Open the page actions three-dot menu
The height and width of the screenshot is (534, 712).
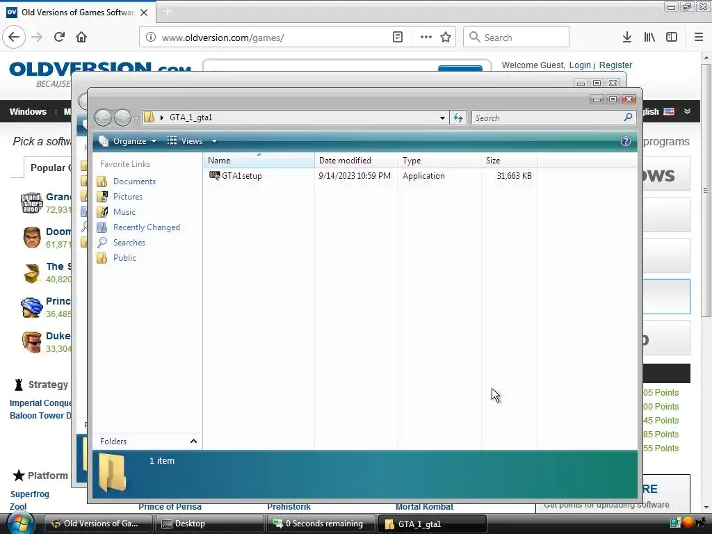[426, 38]
